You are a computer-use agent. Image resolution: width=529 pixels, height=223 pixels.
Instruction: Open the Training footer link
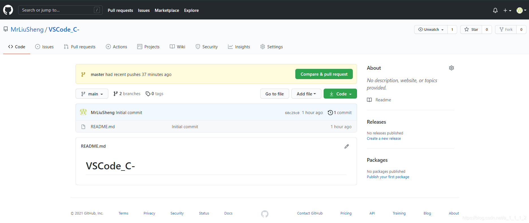pyautogui.click(x=399, y=213)
